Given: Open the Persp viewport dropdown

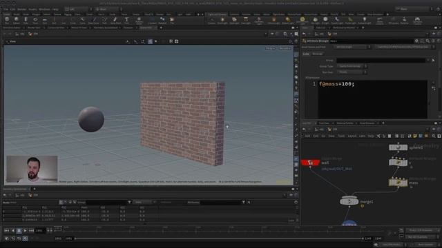Looking at the screenshot, I should click(x=270, y=48).
